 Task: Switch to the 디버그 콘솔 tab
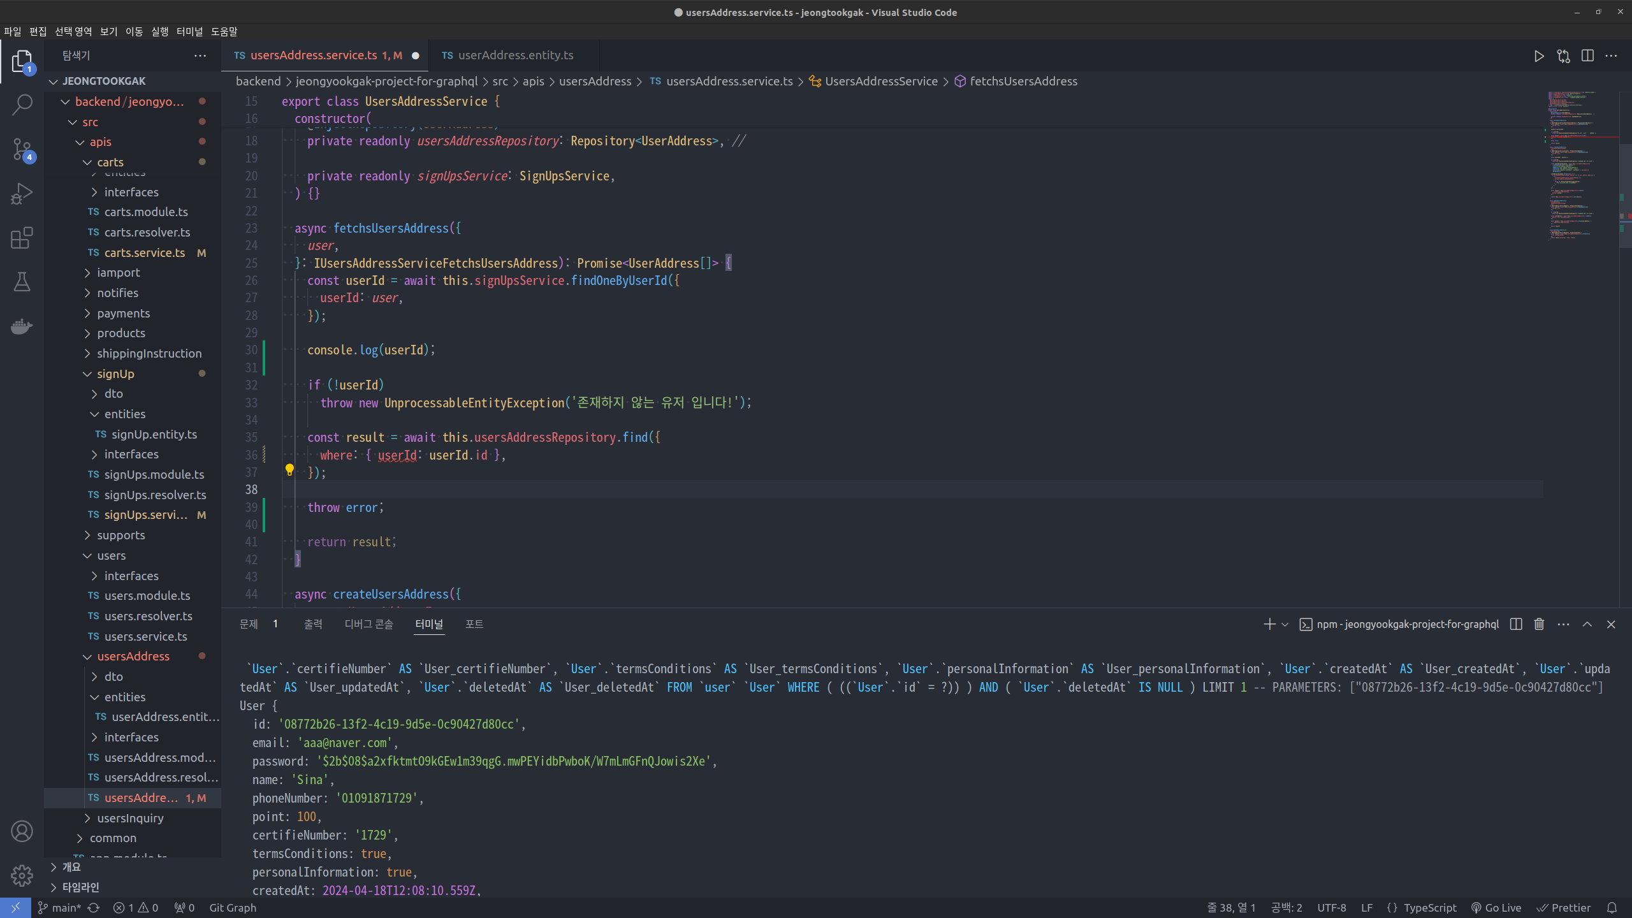368,624
